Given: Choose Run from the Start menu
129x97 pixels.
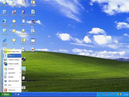Looking at the screenshot, I should pos(12,85).
